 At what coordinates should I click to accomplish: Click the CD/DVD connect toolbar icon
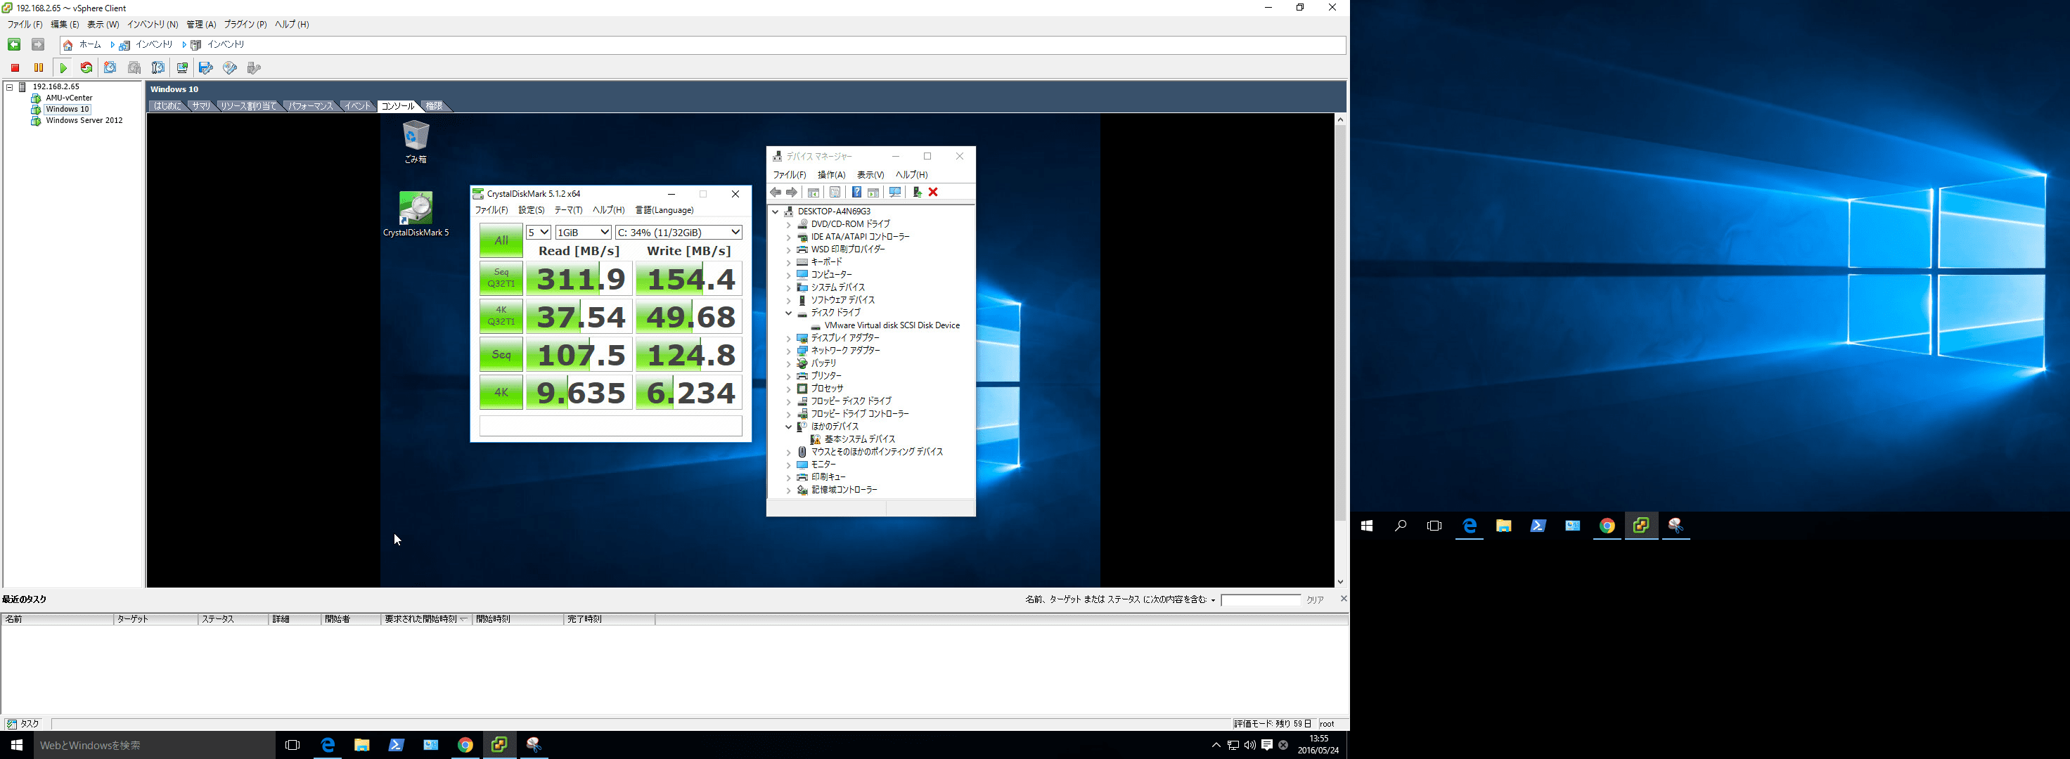point(231,68)
